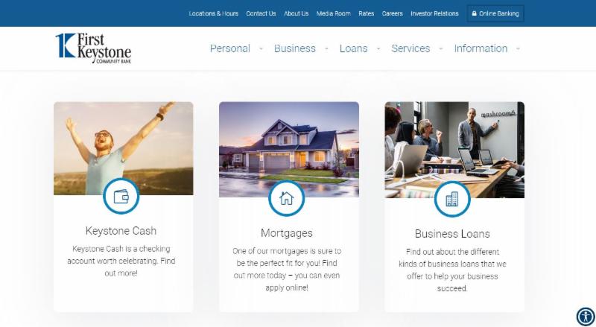Go to Locations & Hours
Viewport: 596px width, 327px height.
[x=214, y=13]
